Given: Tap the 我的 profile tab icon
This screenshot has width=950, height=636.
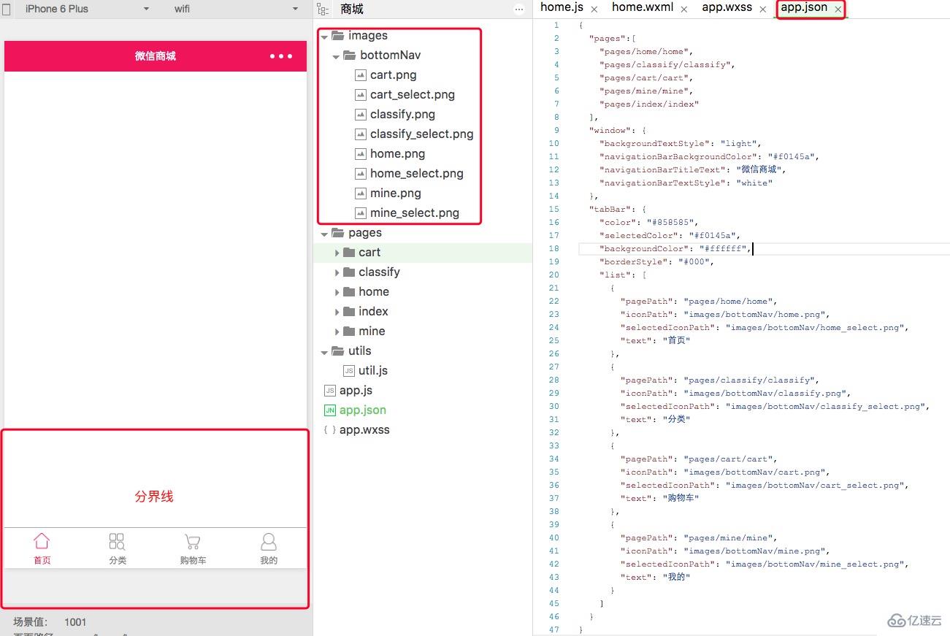Looking at the screenshot, I should pos(269,541).
